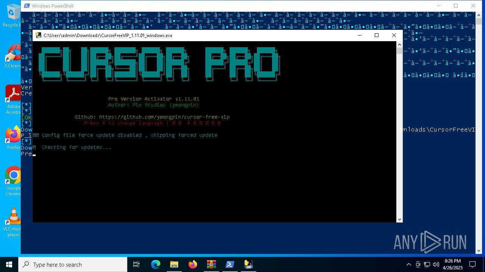
Task: Open the clock showing 8:26 PM
Action: (x=453, y=264)
